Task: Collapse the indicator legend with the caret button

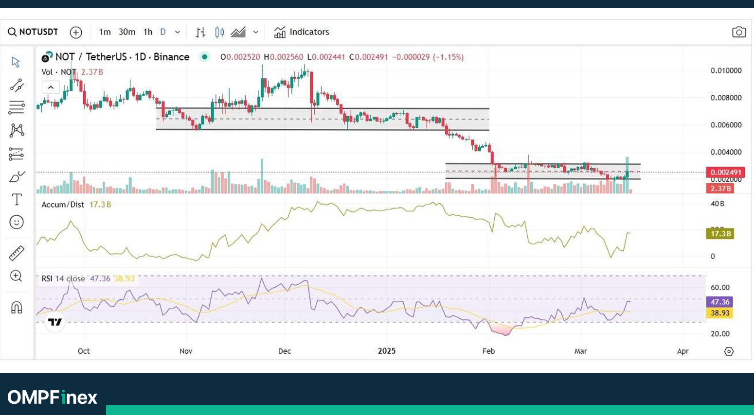Action: (51, 87)
